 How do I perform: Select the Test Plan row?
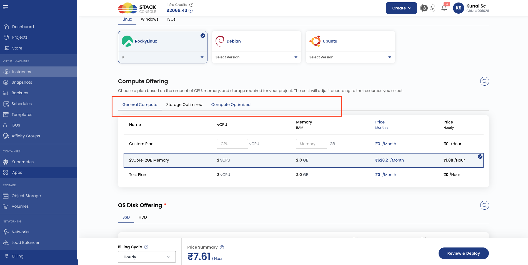coord(303,175)
